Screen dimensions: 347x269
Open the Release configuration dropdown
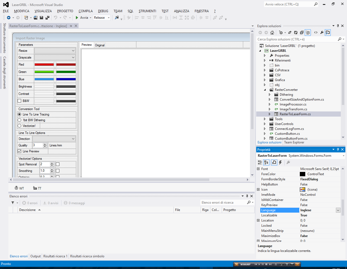[x=102, y=18]
